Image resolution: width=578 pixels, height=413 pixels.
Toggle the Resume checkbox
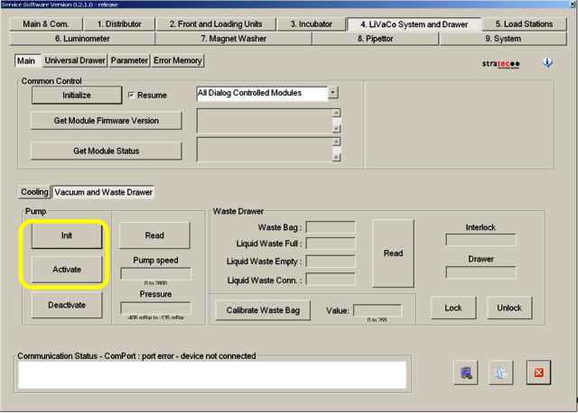132,95
